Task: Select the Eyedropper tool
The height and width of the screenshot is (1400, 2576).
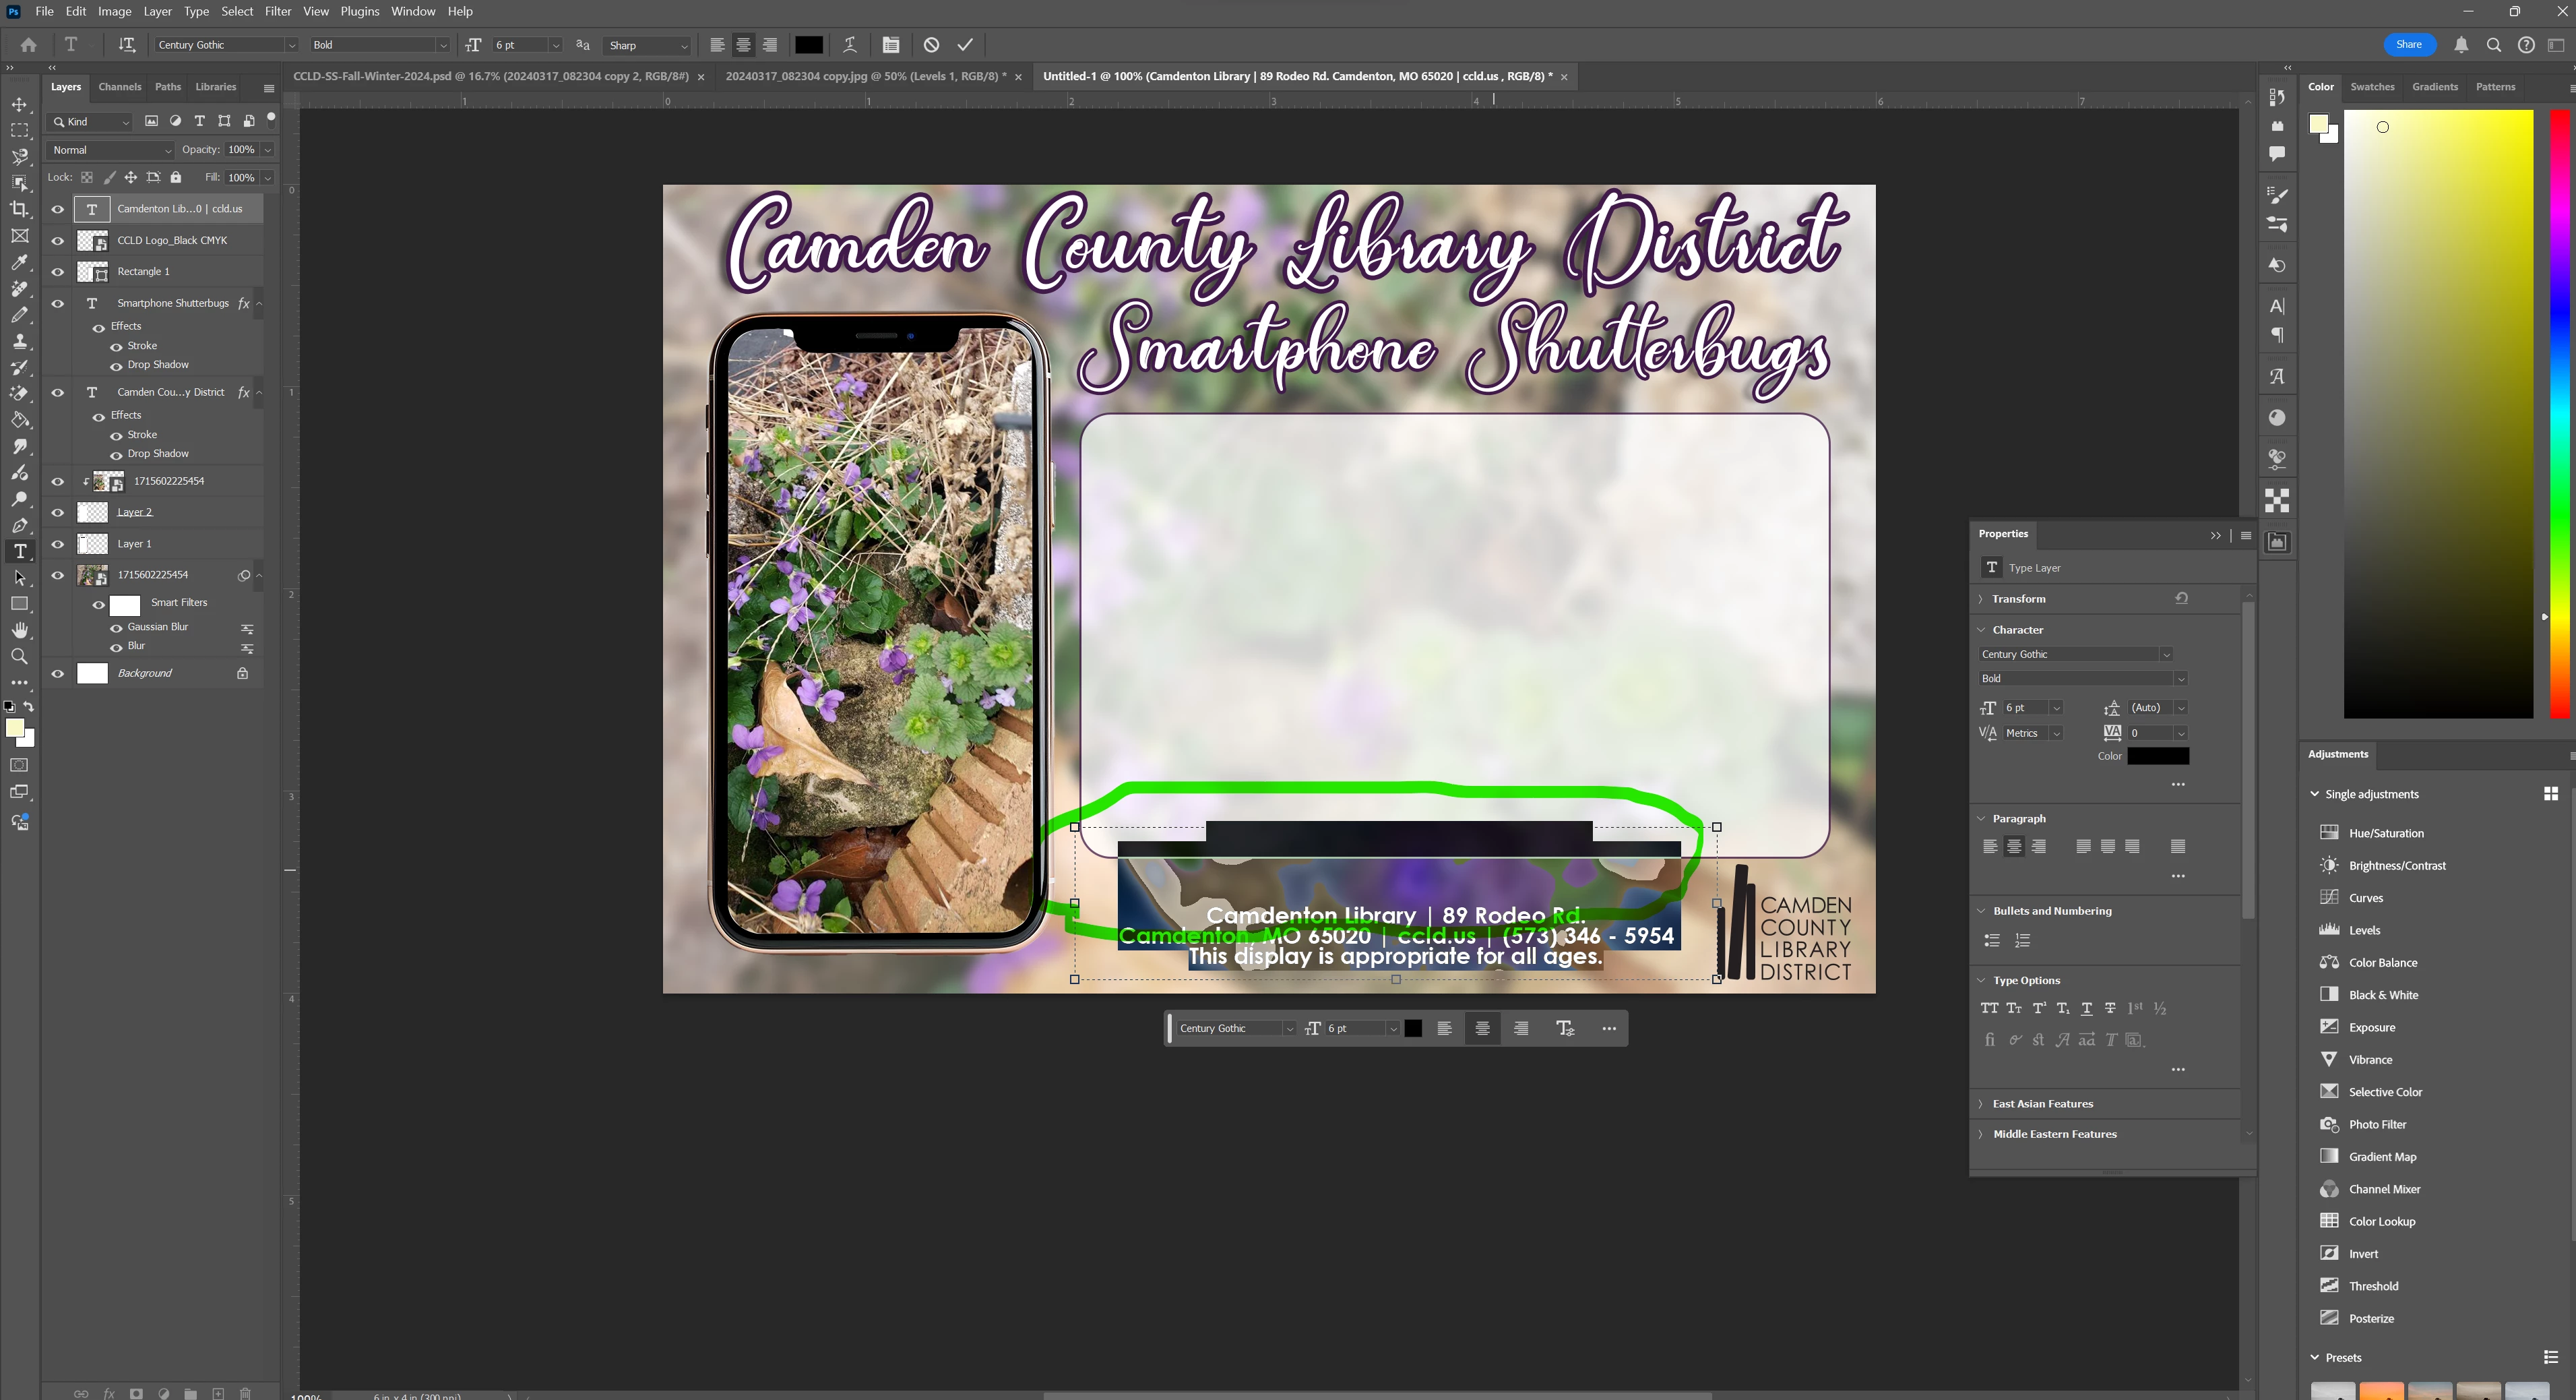Action: coord(19,262)
